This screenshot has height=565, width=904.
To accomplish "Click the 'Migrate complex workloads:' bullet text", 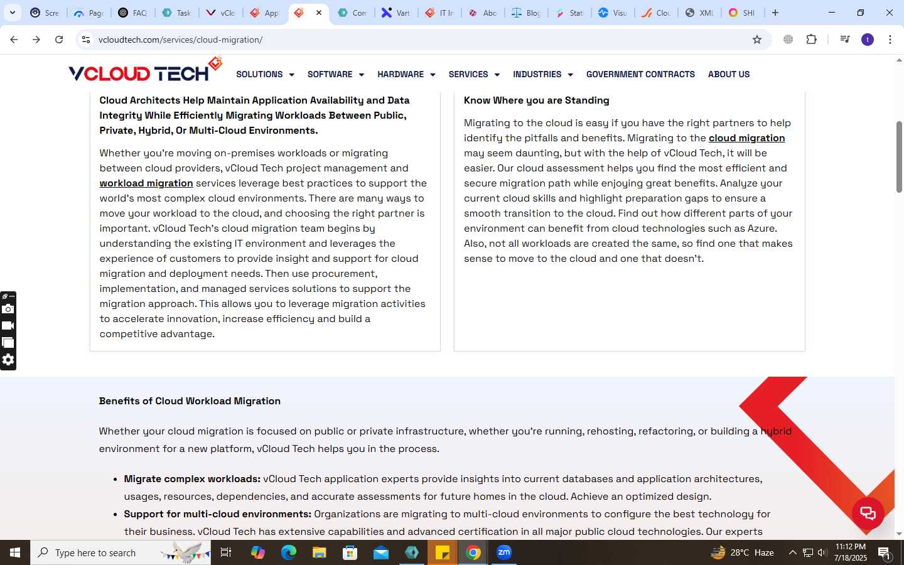I will coord(192,479).
